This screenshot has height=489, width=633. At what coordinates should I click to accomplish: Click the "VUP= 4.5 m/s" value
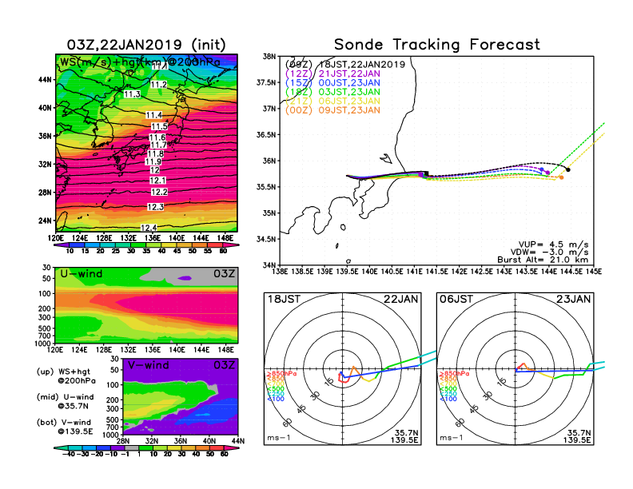coord(553,245)
